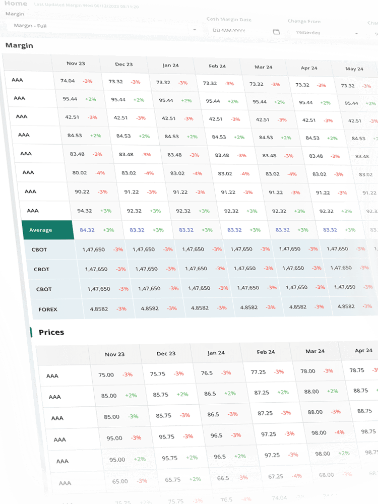Select the Mar 24 column header in Prices table
The image size is (378, 504).
click(315, 351)
